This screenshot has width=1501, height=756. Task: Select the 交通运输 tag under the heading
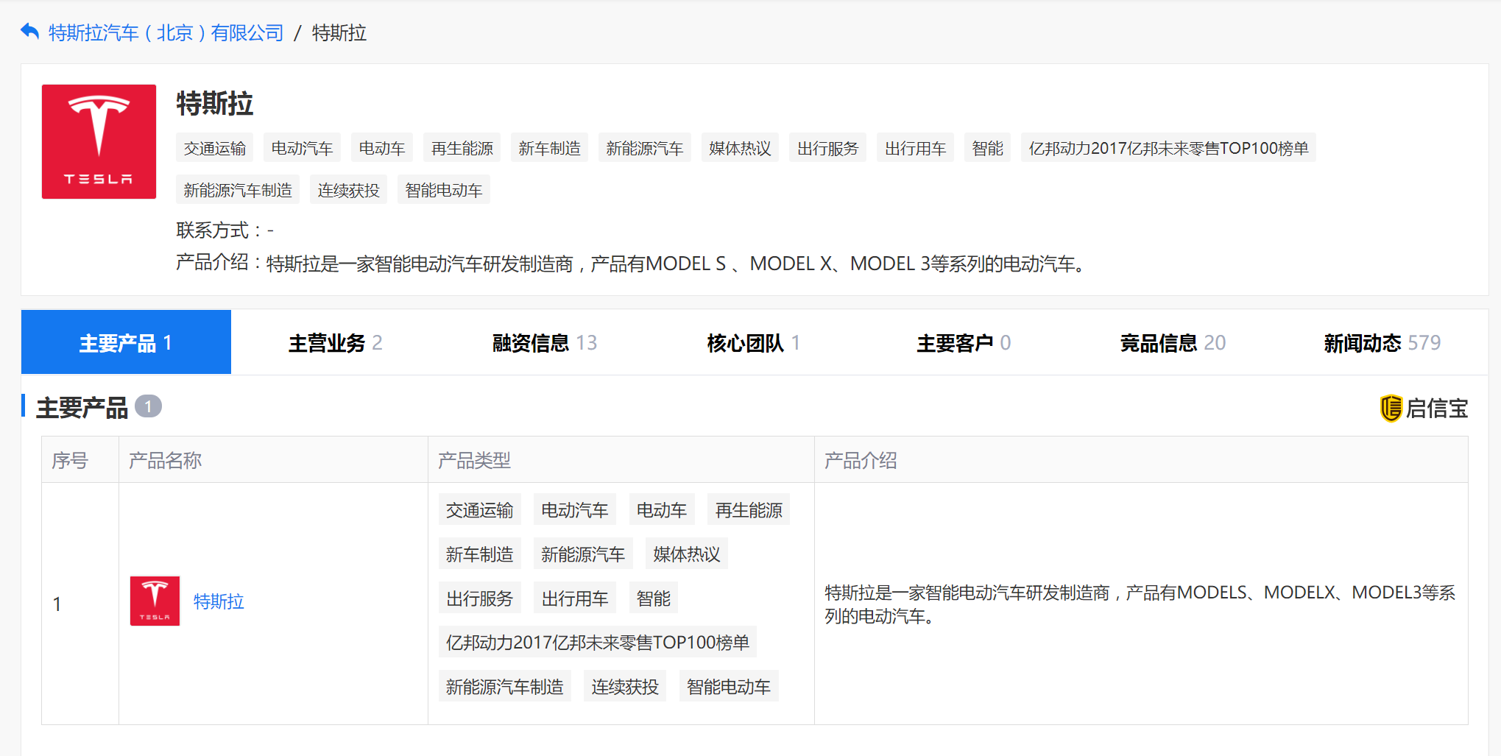(x=215, y=148)
